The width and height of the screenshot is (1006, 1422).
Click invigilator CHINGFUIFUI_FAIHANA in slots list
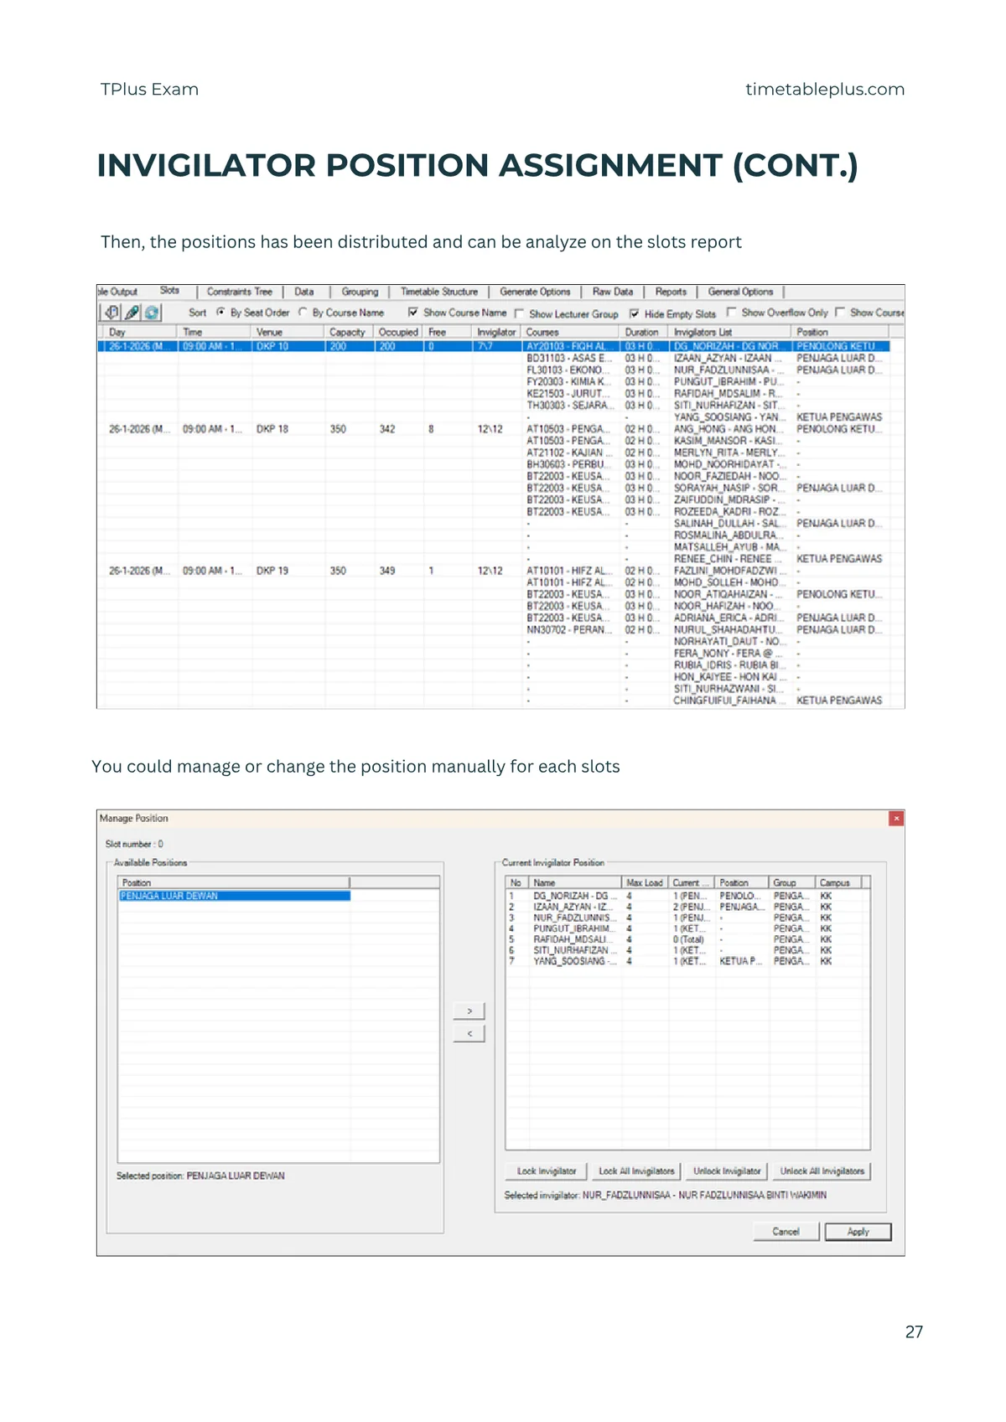(728, 701)
